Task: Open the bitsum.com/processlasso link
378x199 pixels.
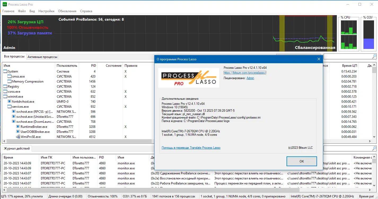Action: [245, 73]
